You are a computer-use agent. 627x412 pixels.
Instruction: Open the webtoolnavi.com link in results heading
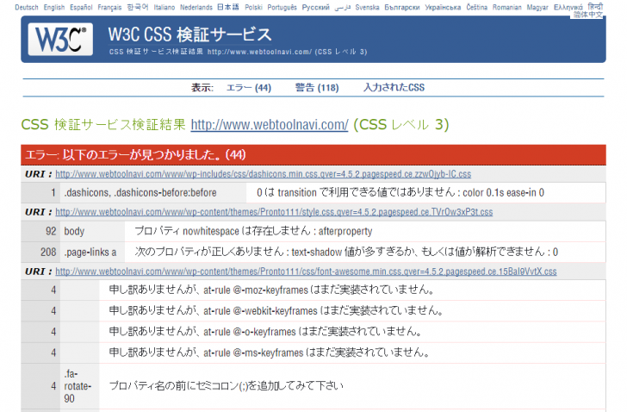tap(270, 124)
